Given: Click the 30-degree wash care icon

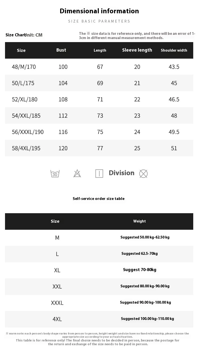Looking at the screenshot, I should click(55, 174).
